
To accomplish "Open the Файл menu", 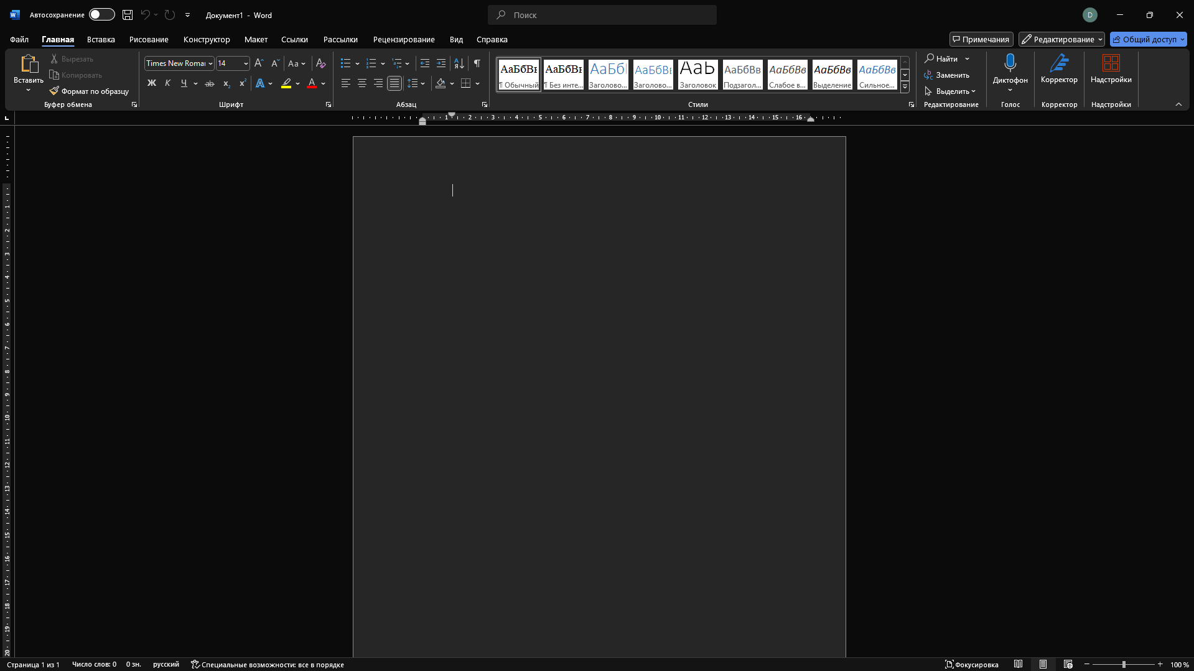I will 19,39.
